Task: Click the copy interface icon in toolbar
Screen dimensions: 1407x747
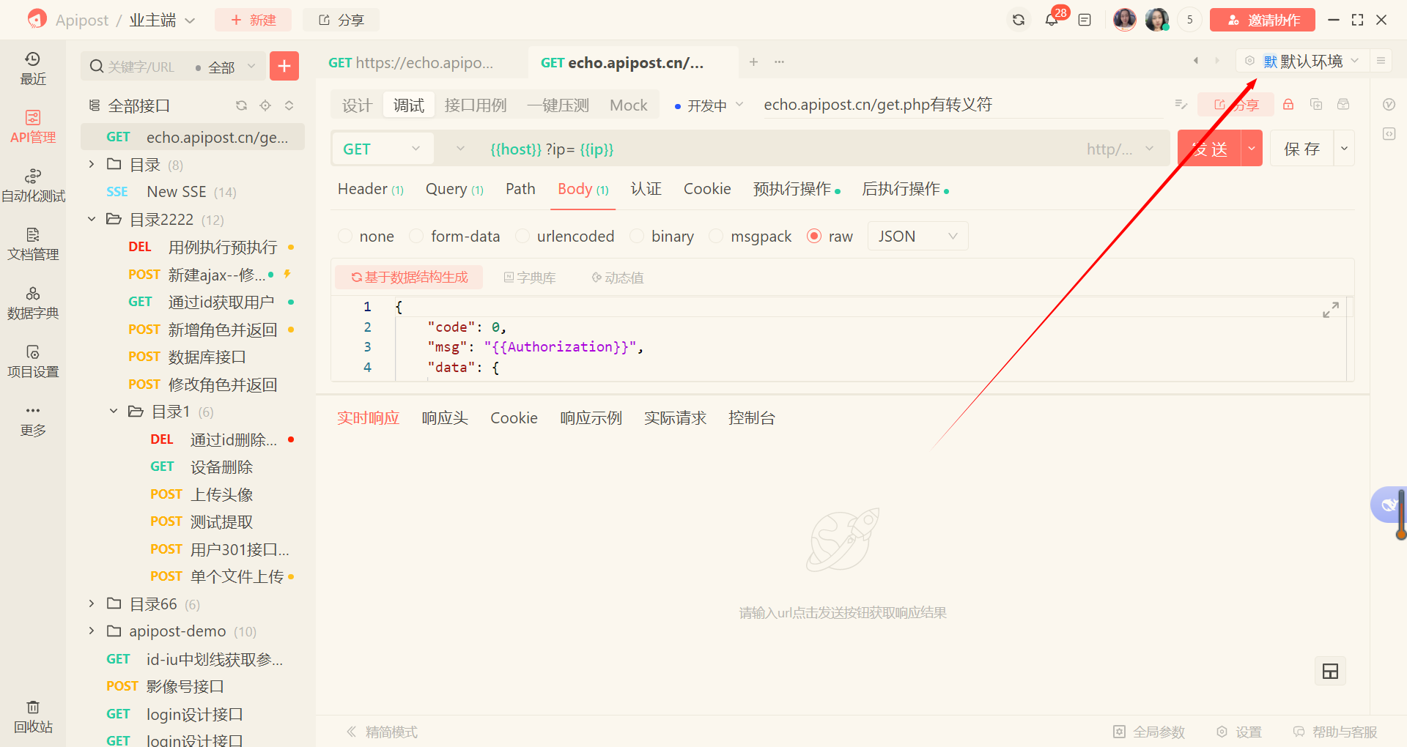Action: click(1316, 105)
